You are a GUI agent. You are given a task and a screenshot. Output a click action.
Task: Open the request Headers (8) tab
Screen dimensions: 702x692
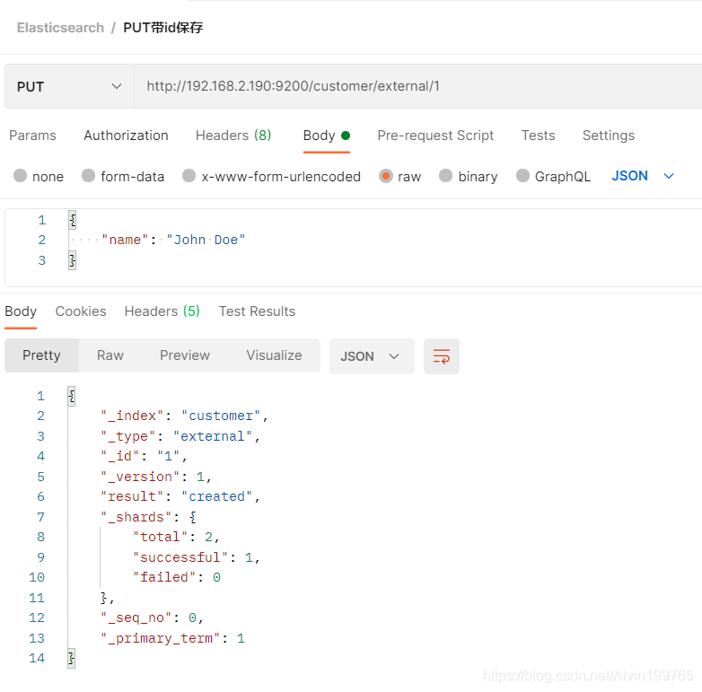tap(233, 136)
